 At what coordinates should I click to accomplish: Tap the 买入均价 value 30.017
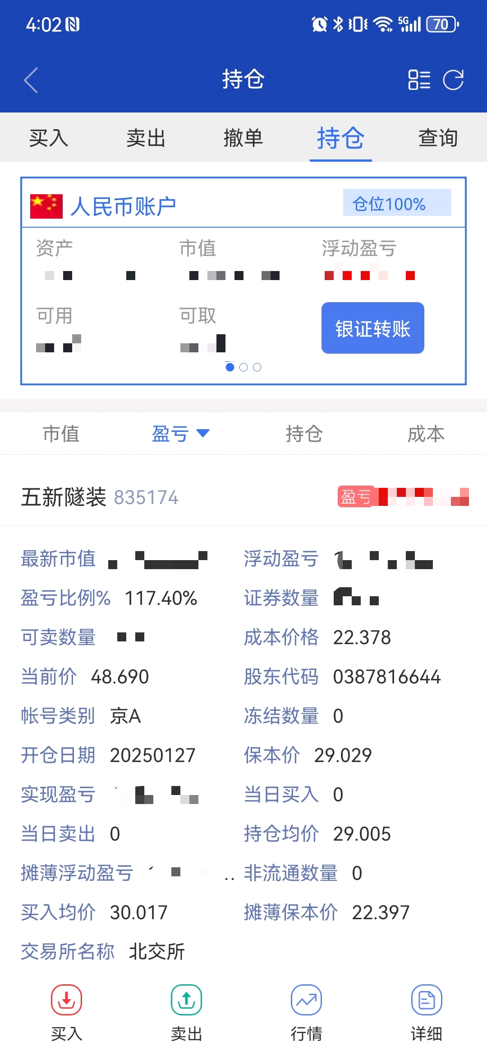pyautogui.click(x=139, y=913)
